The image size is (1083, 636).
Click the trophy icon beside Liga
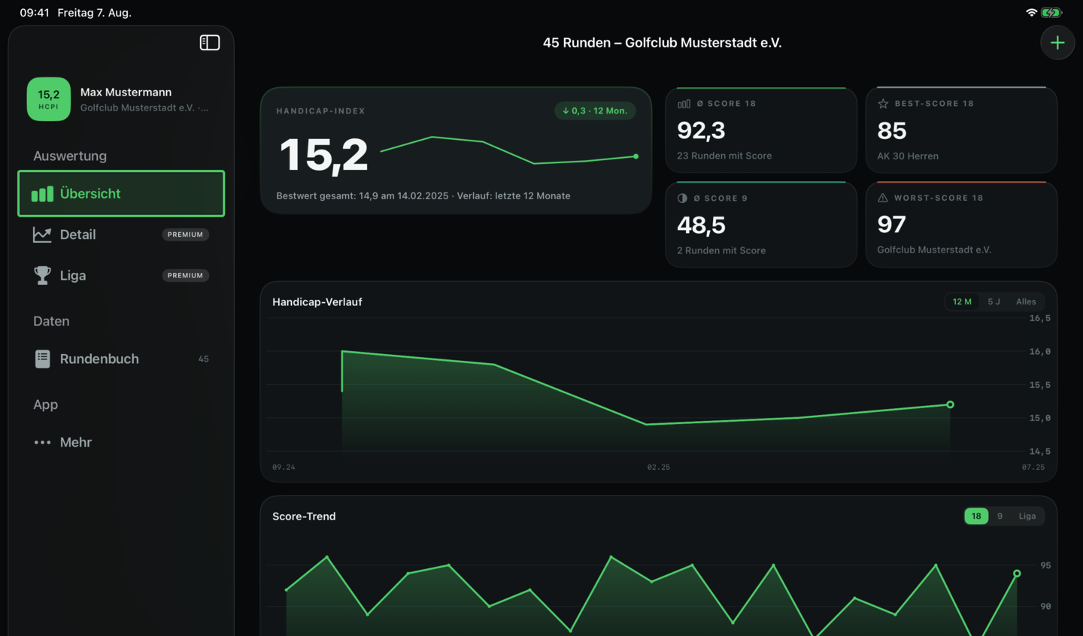[42, 275]
